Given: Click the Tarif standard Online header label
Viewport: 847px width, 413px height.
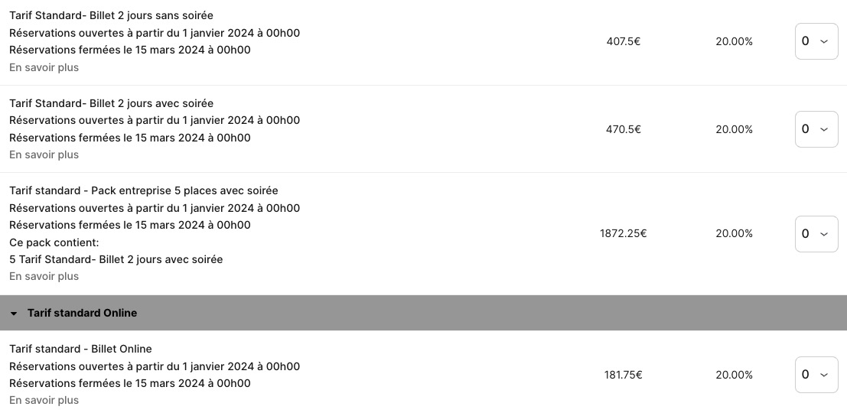Looking at the screenshot, I should tap(82, 313).
